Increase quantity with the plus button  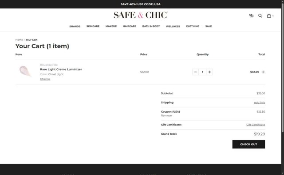click(x=209, y=72)
